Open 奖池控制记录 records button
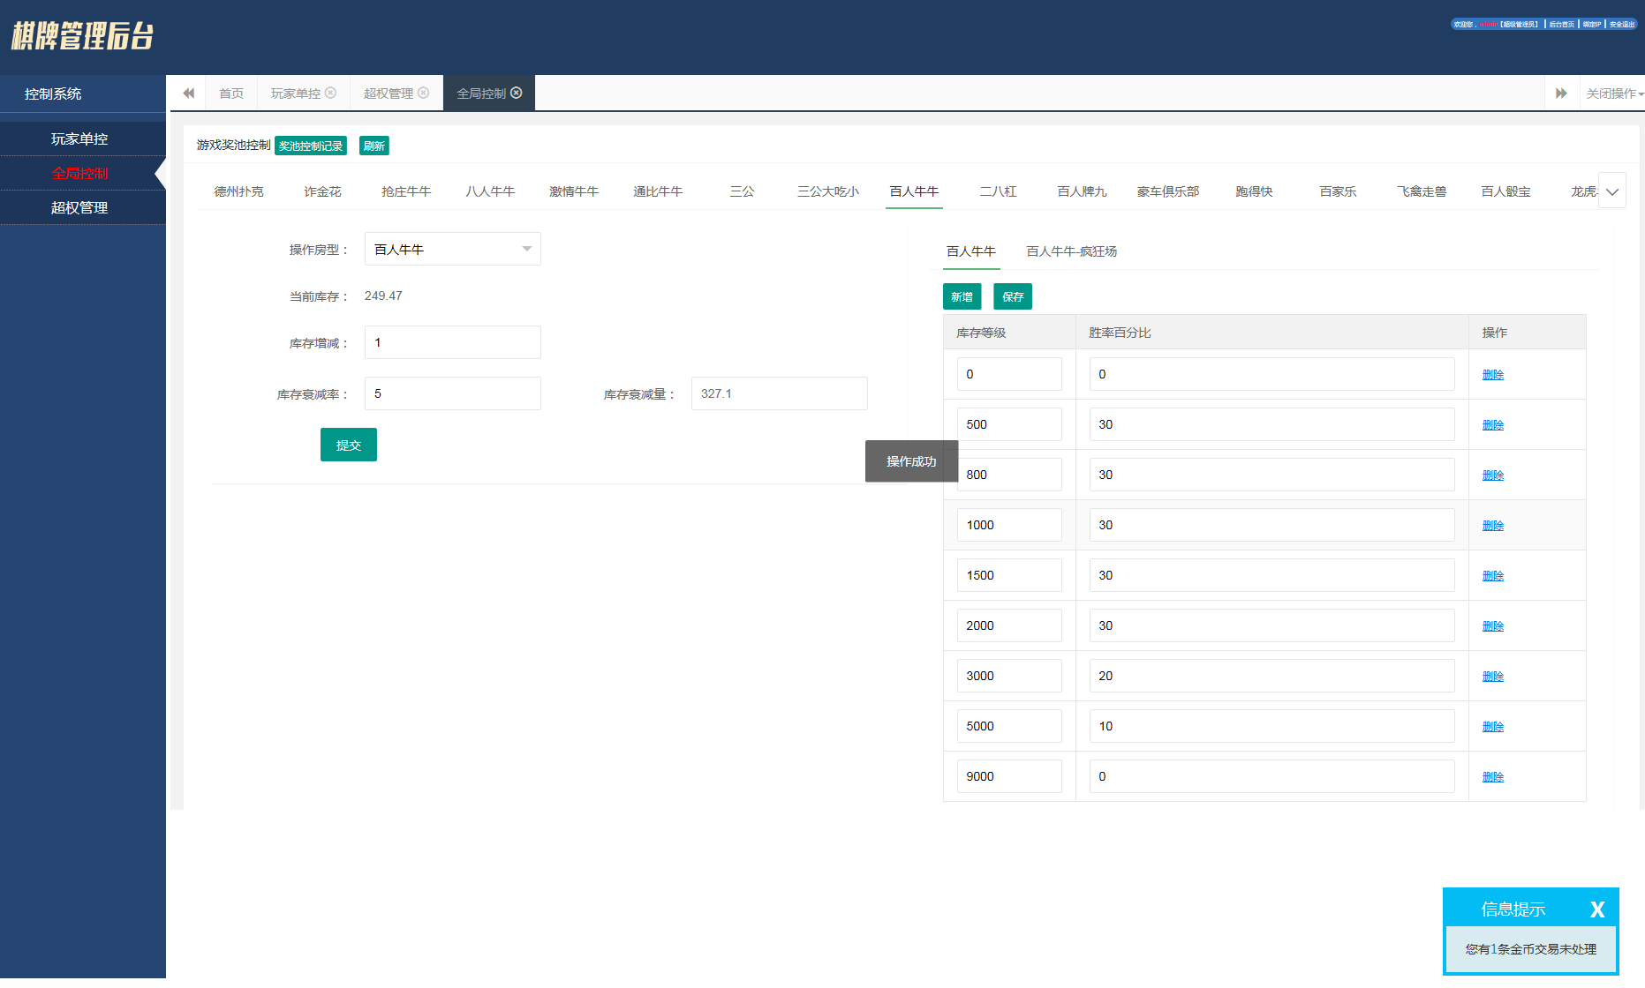Image resolution: width=1645 pixels, height=988 pixels. coord(311,146)
